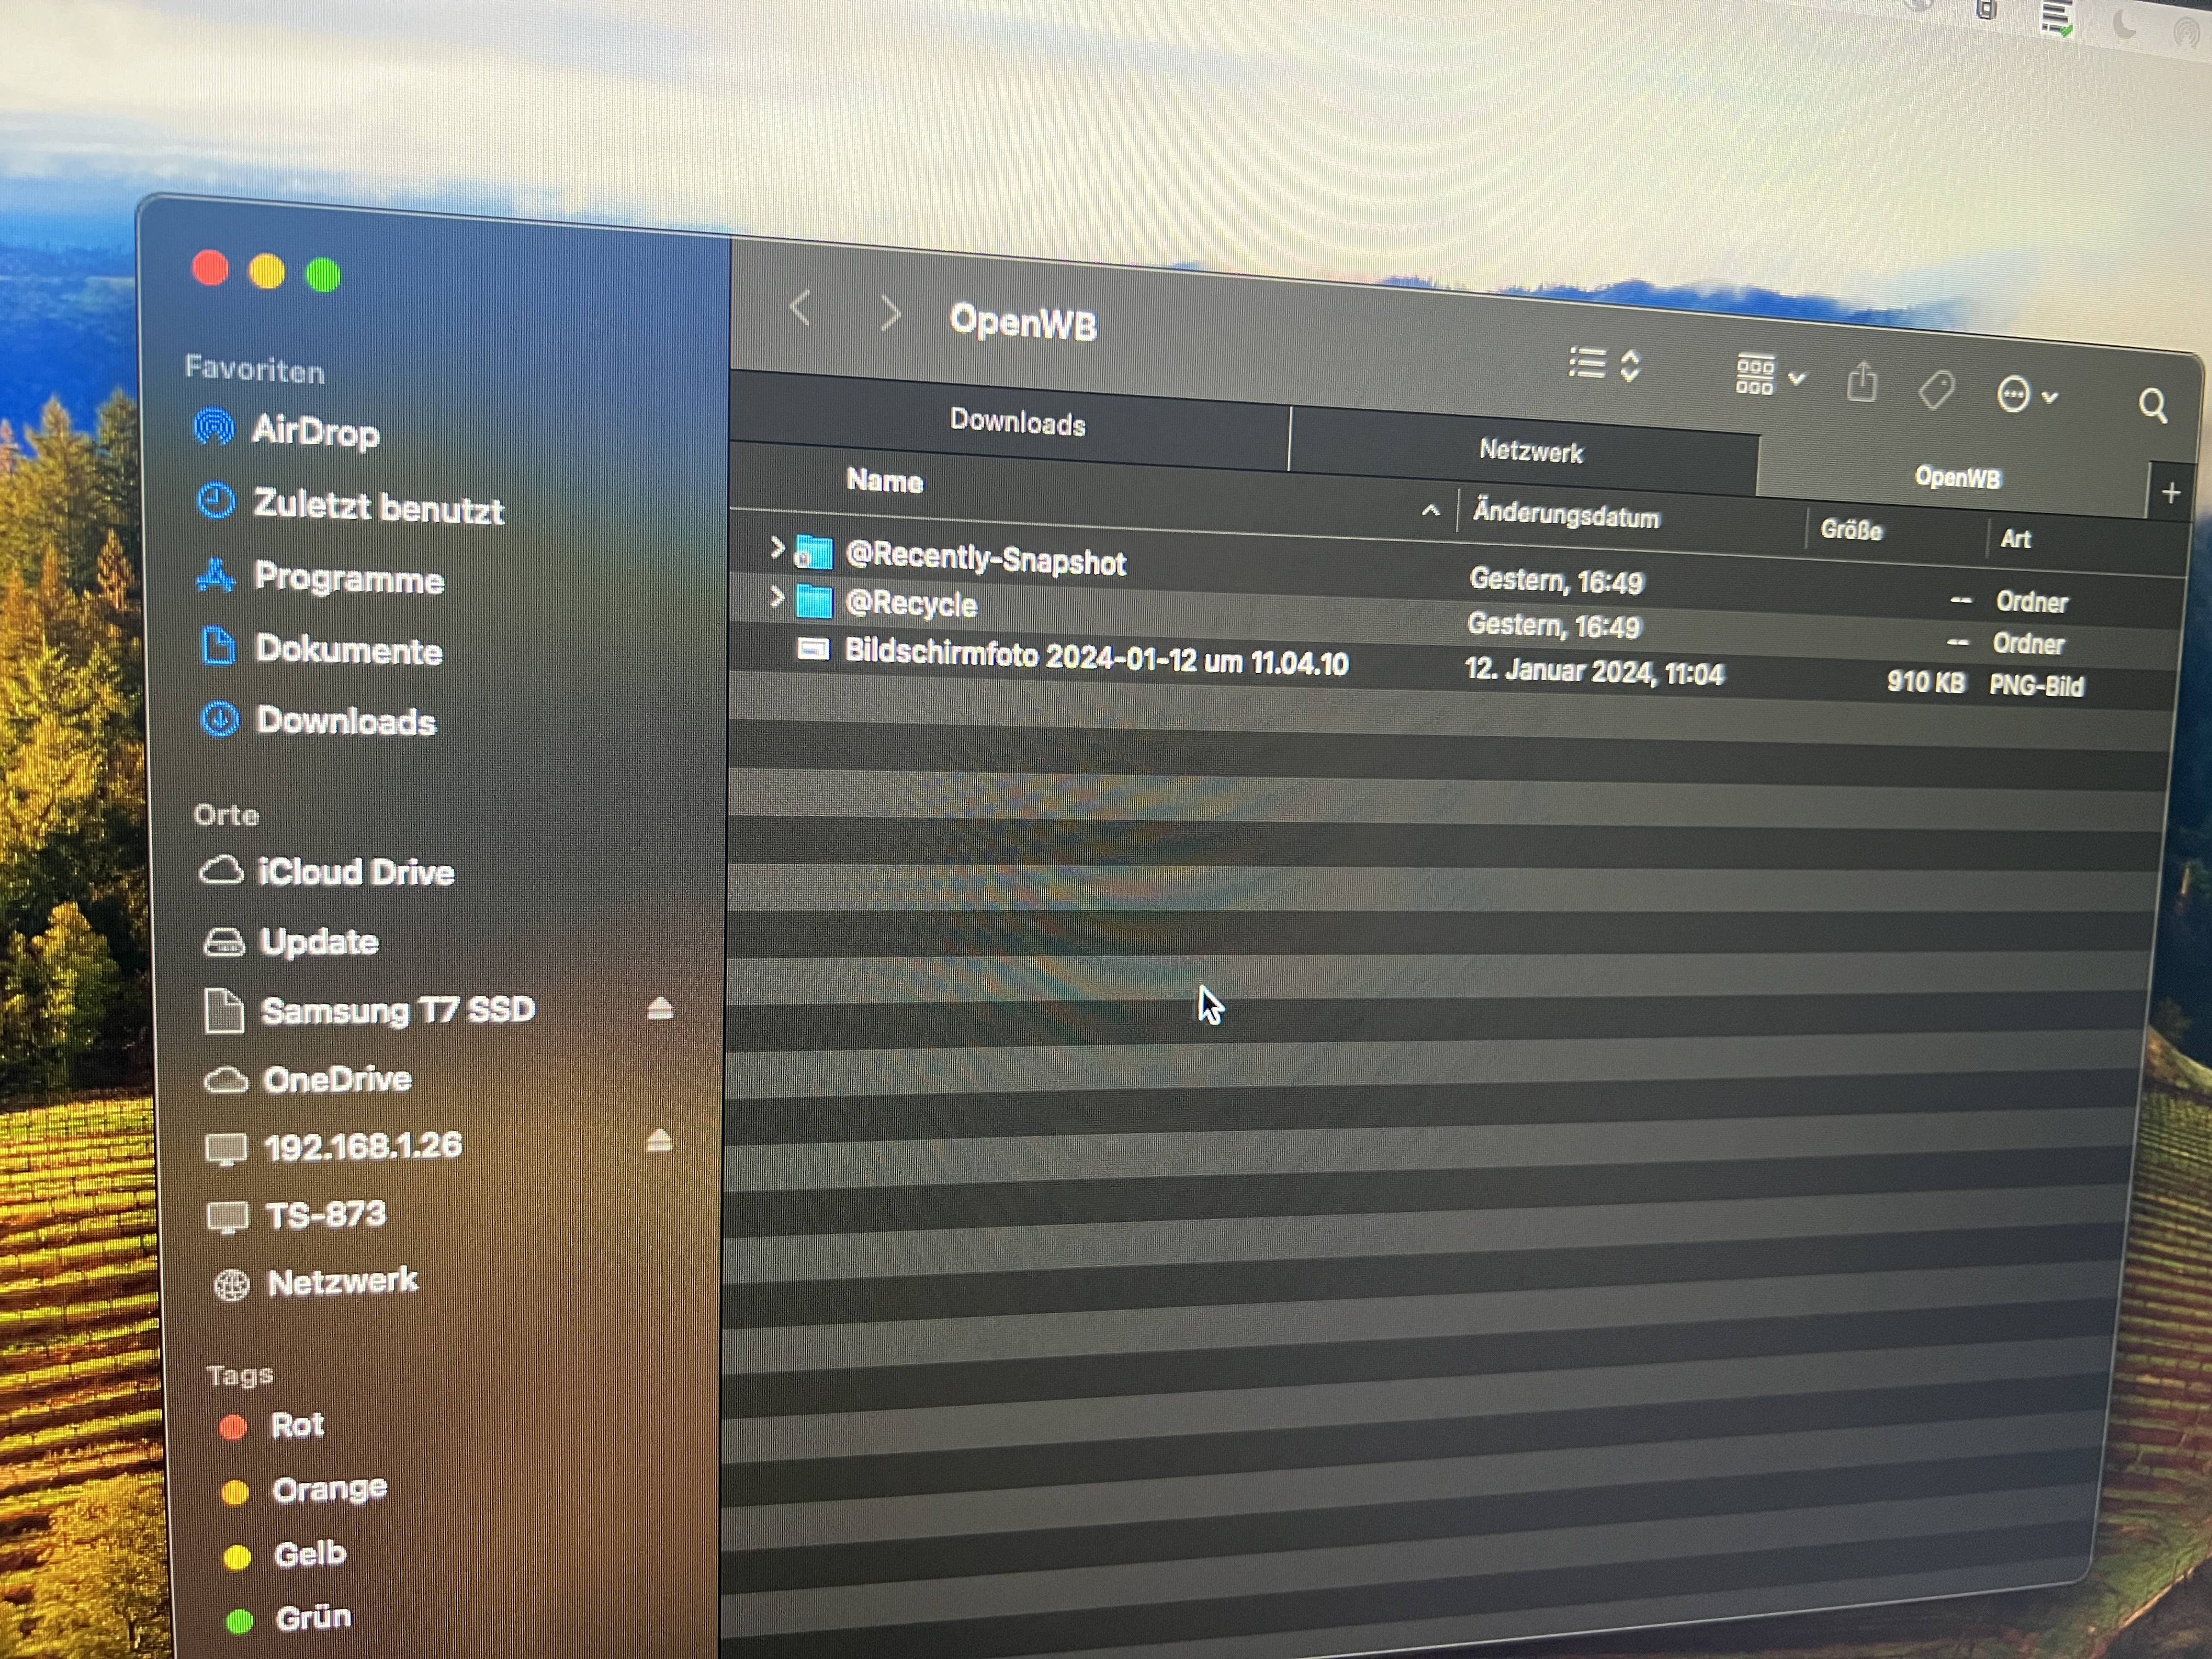Click the tag icon in toolbar
The width and height of the screenshot is (2212, 1659).
[x=1936, y=390]
